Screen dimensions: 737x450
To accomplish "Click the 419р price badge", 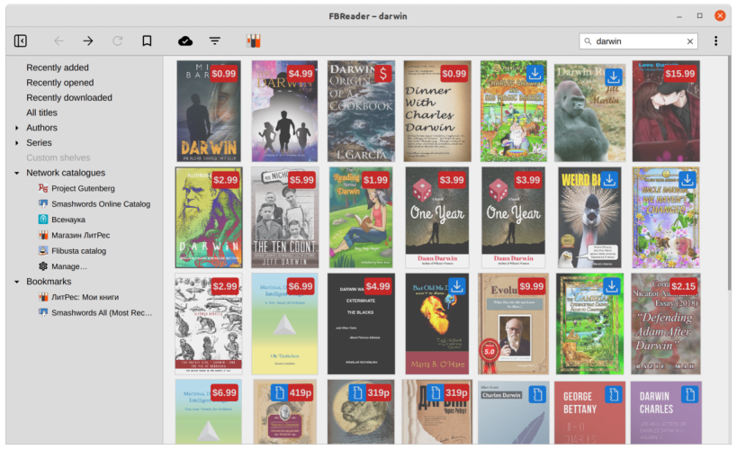I will [301, 392].
